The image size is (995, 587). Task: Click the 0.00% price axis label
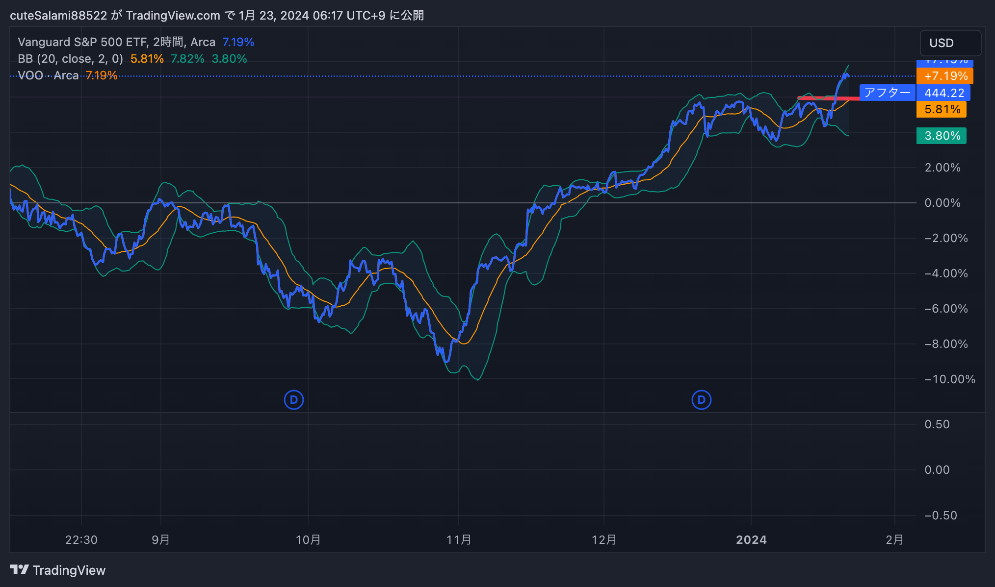coord(943,203)
